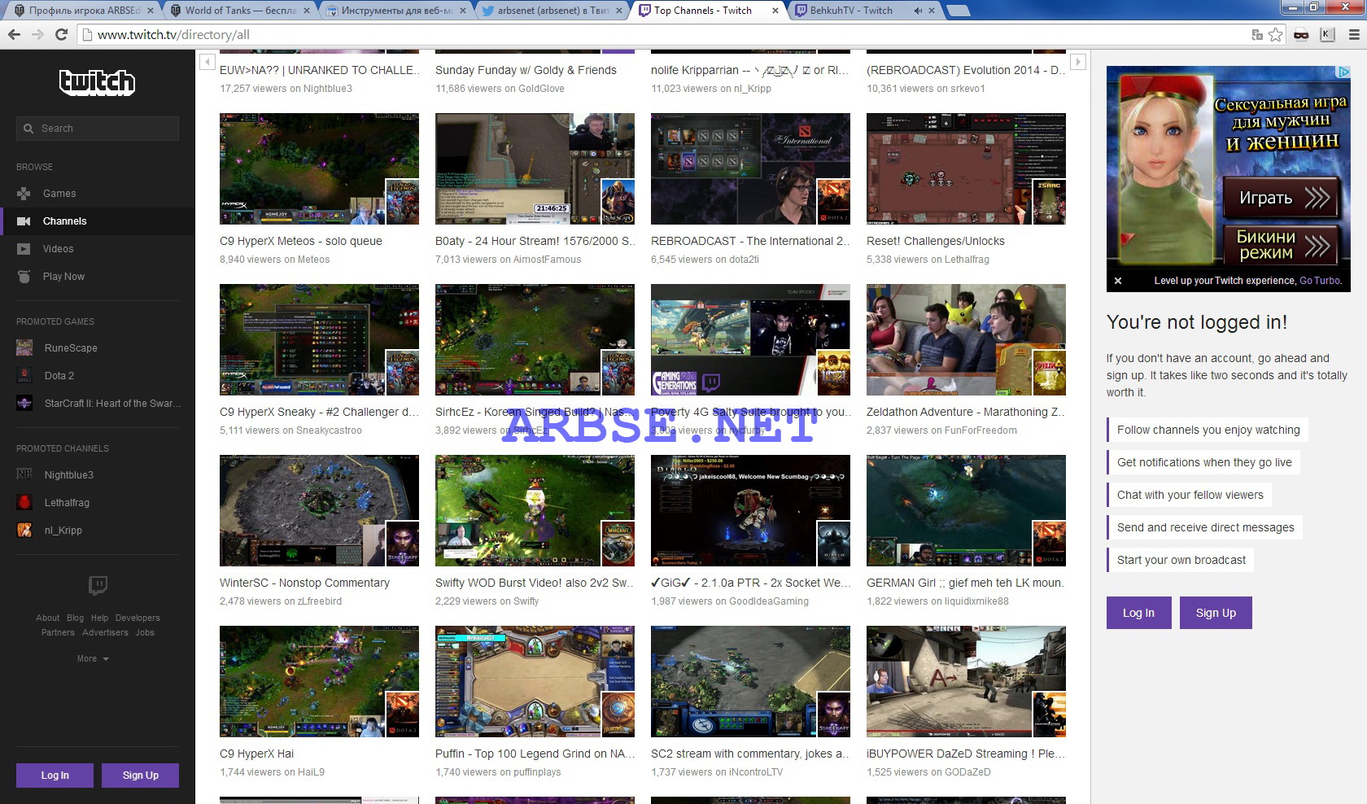This screenshot has width=1367, height=804.
Task: Click the nl_Kripp channel avatar
Action: [x=24, y=530]
